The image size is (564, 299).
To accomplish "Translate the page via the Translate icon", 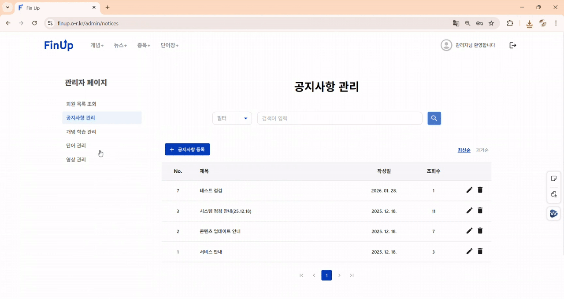I will click(x=455, y=23).
